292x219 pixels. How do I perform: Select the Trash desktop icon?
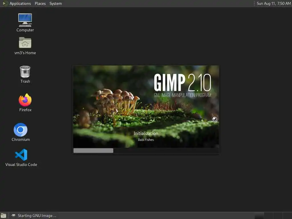point(25,74)
